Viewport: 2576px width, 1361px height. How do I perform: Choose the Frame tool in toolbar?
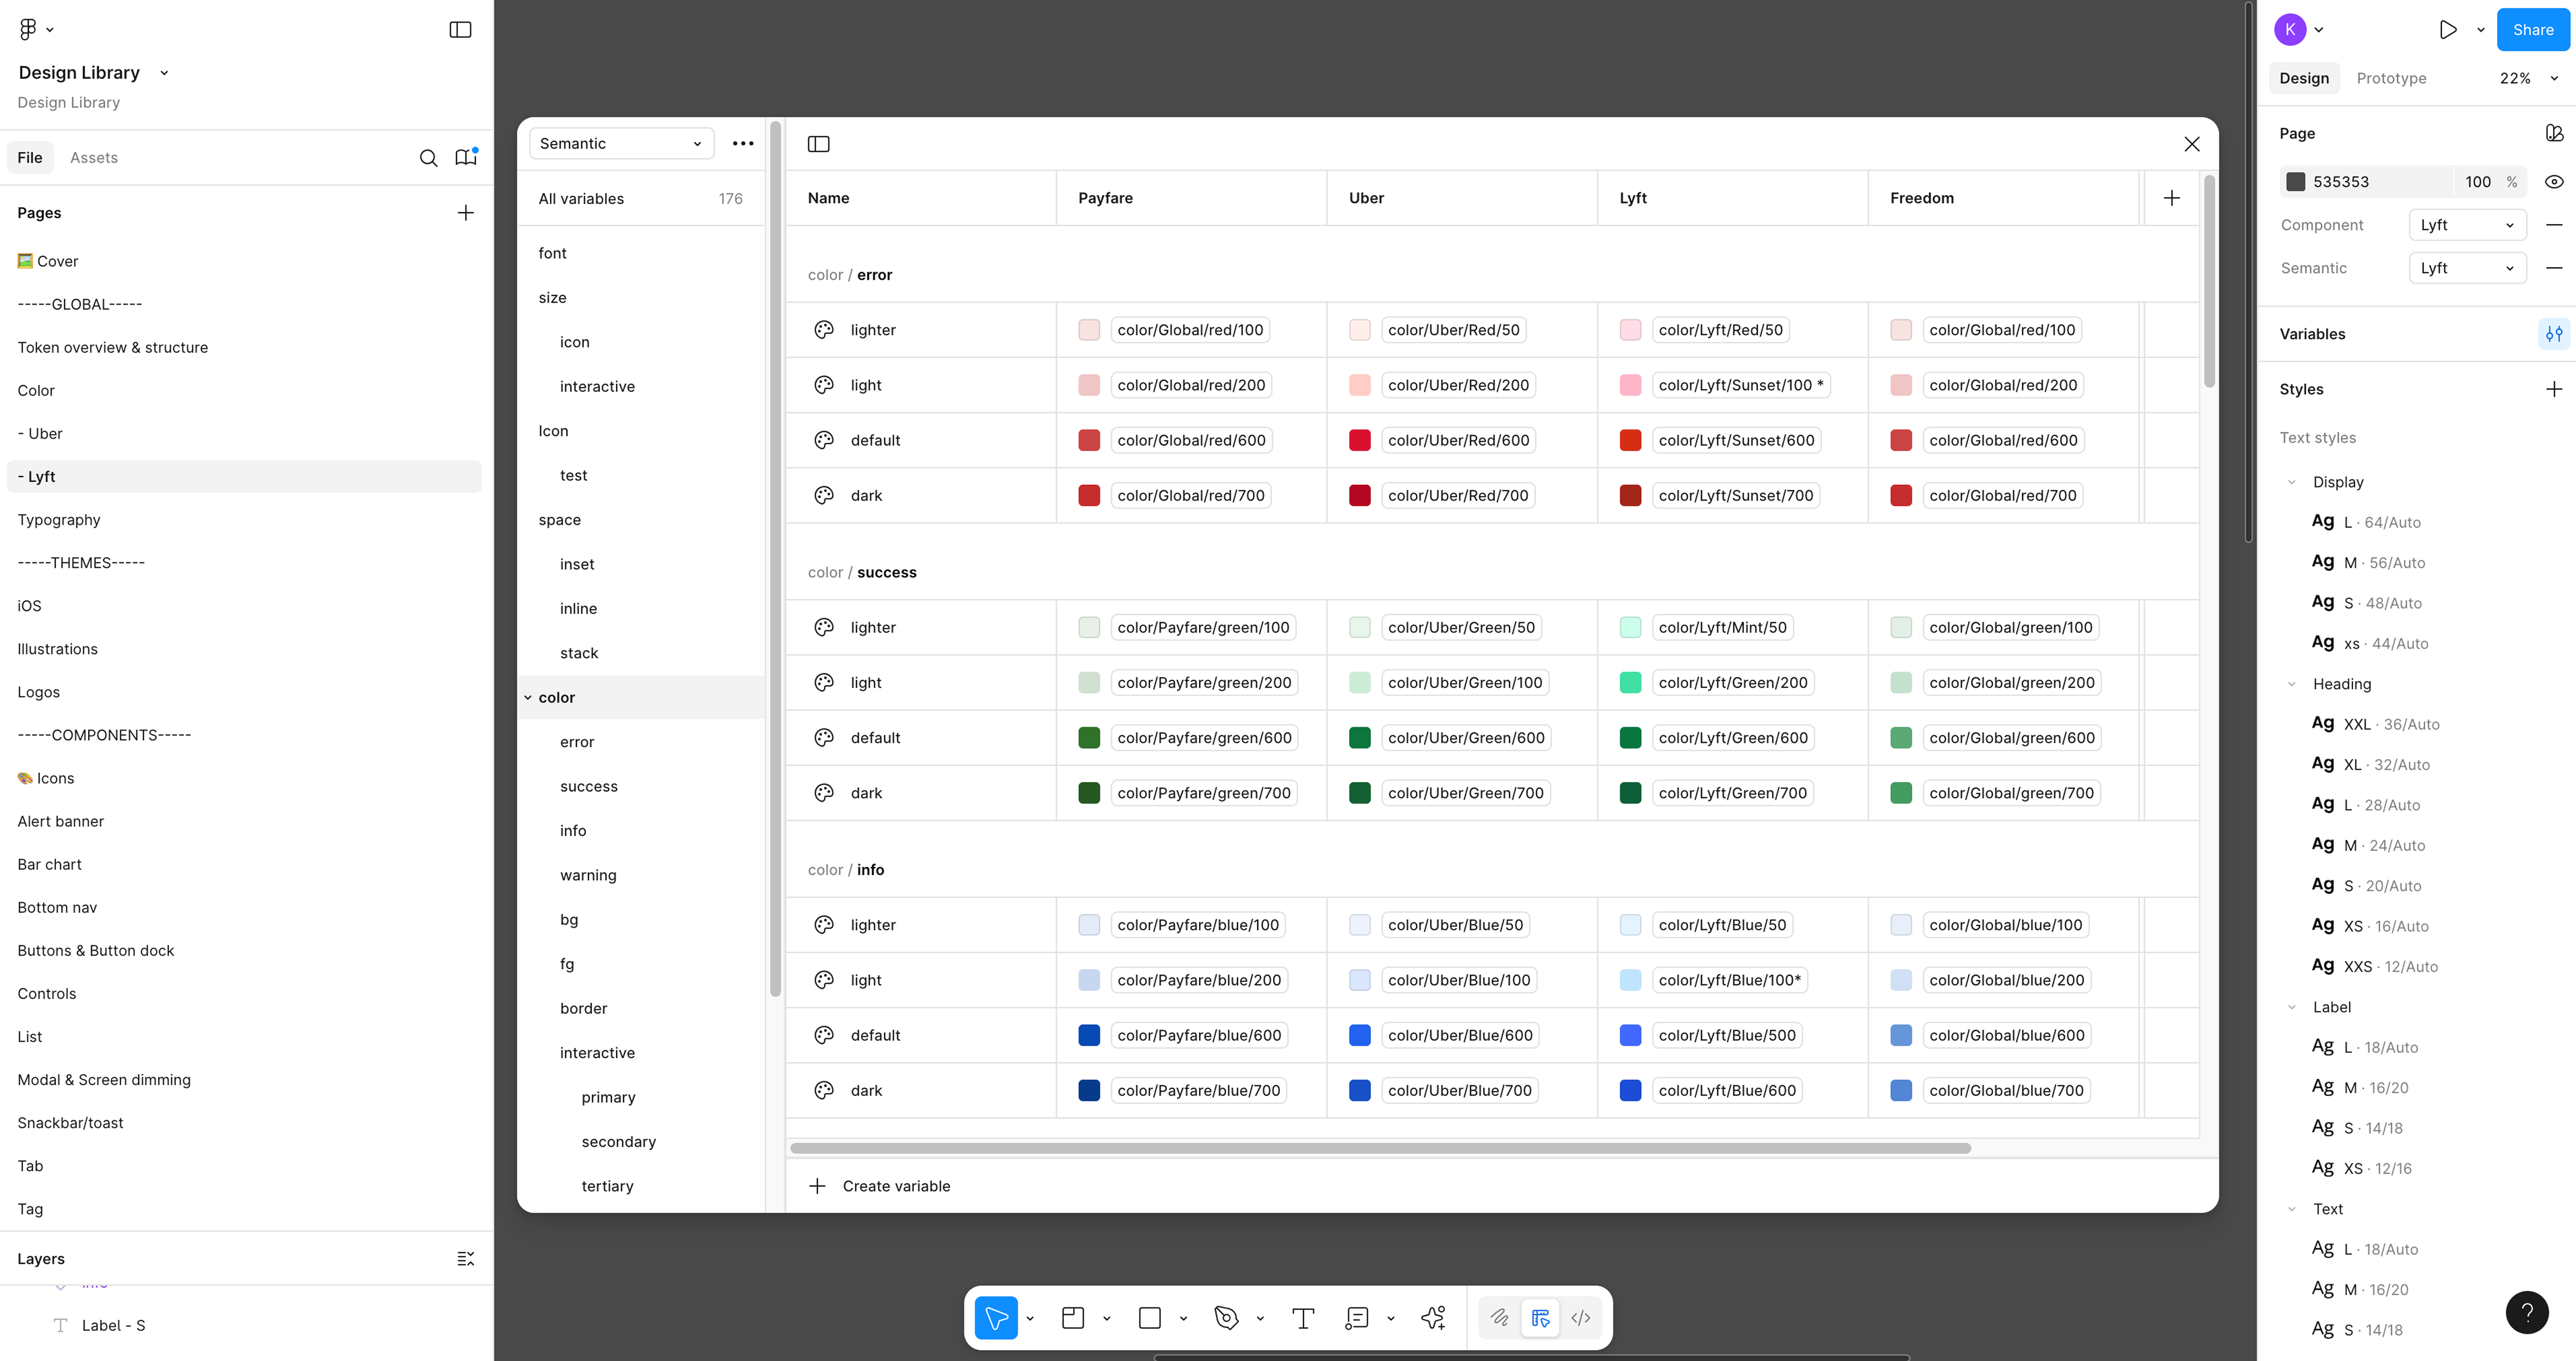pyautogui.click(x=1073, y=1318)
